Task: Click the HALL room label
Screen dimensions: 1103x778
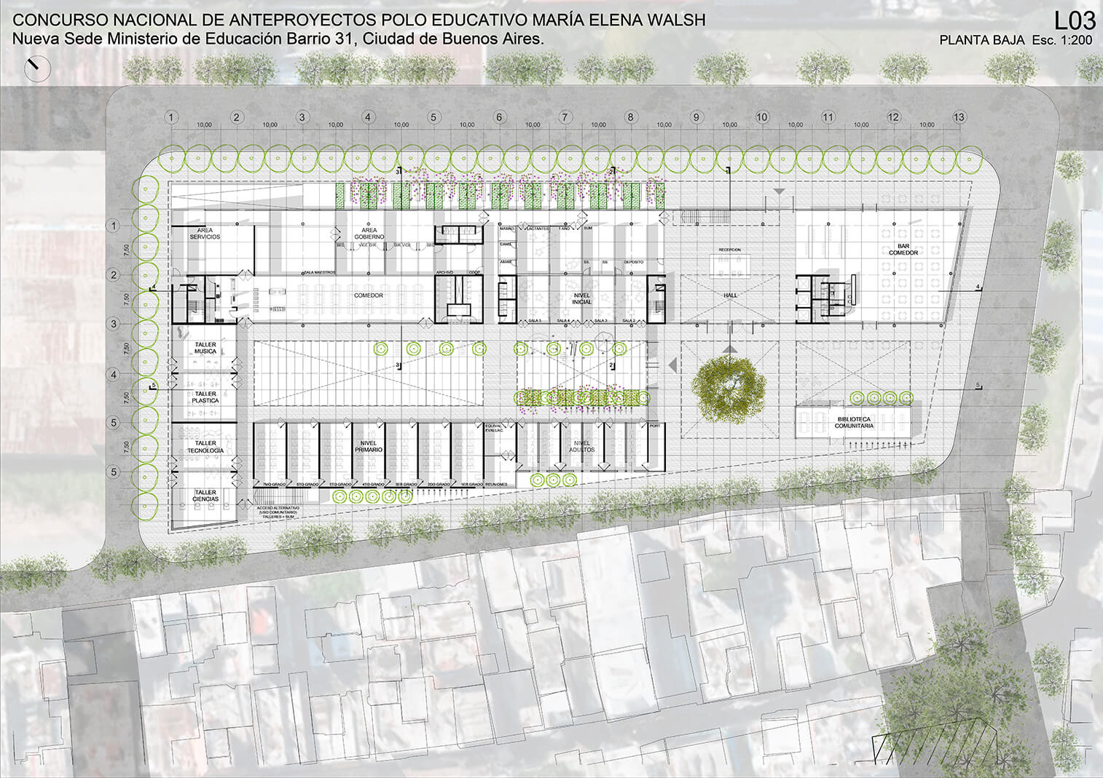Action: tap(730, 295)
